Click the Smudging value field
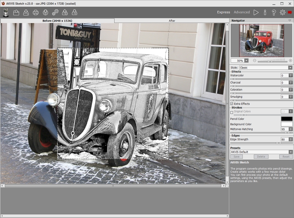 tap(285, 97)
